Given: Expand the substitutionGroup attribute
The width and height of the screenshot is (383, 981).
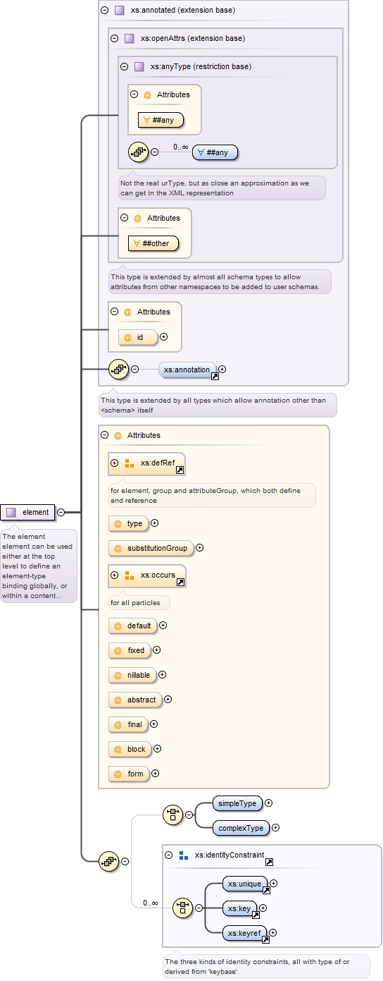Looking at the screenshot, I should 199,547.
